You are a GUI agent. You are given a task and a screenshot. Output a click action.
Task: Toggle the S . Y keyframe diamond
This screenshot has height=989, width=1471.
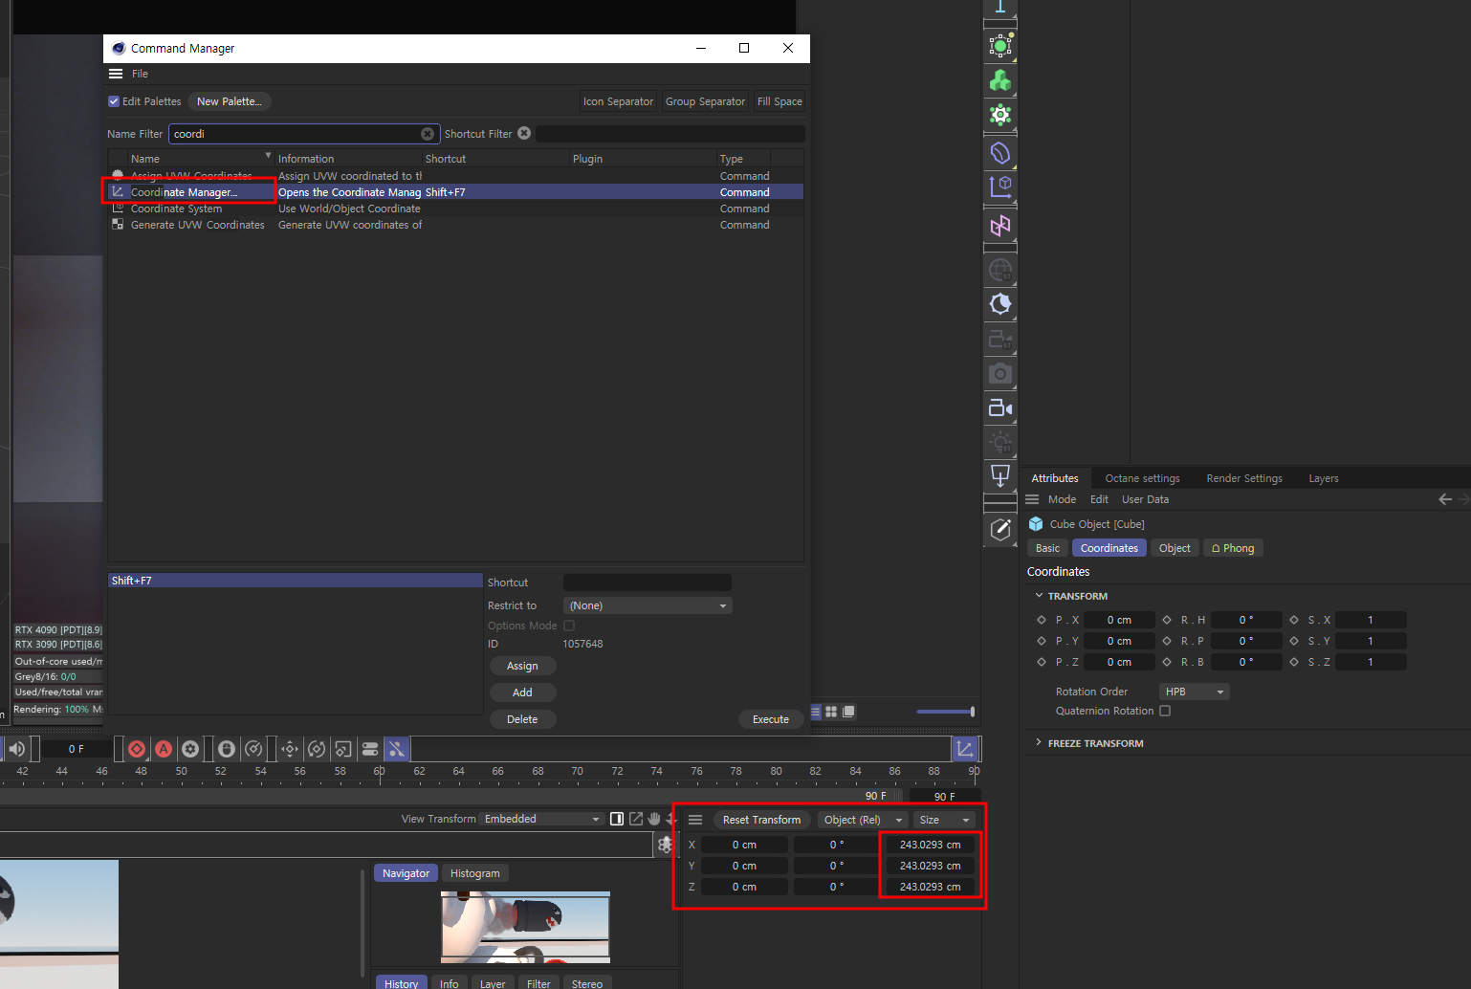point(1294,641)
